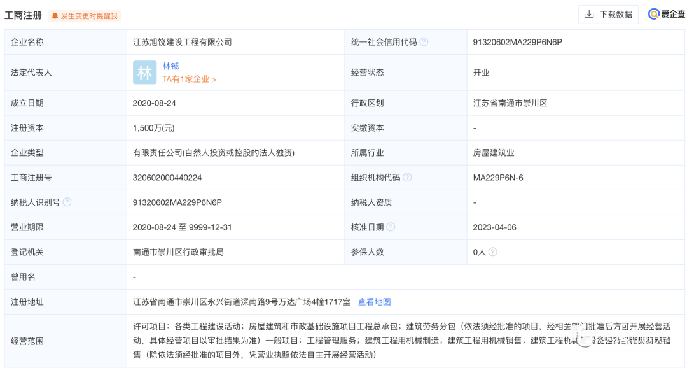
Task: Click the 爱企查 logo
Action: [x=666, y=14]
